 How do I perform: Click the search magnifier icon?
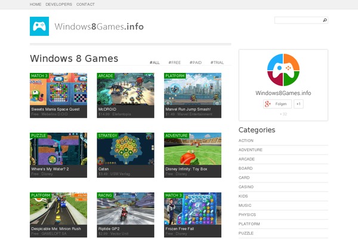(x=325, y=20)
